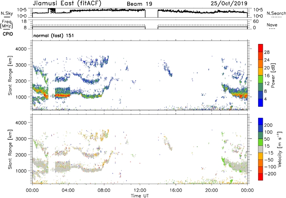
Task: Click the strong red echo near 03:00 power panel
Action: pos(62,95)
